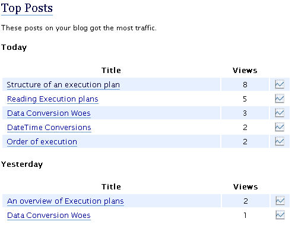Select the Title header in Today table

[x=111, y=71]
